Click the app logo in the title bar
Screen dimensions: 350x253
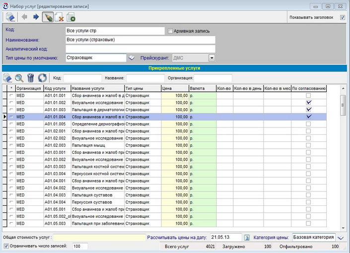click(x=5, y=6)
